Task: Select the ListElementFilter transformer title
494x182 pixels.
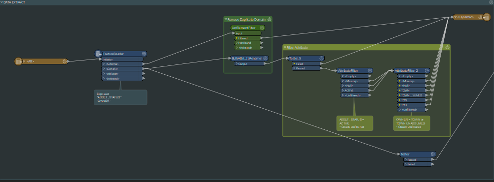Action: click(243, 28)
